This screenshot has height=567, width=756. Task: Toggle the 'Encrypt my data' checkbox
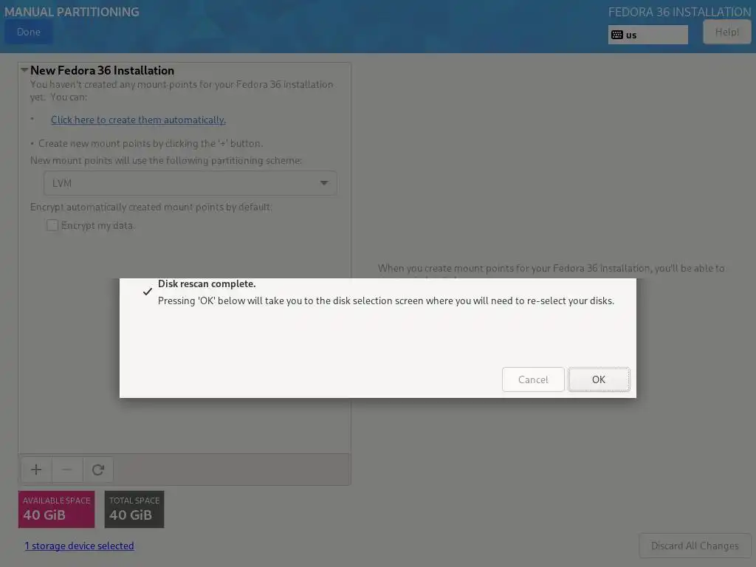pos(52,225)
